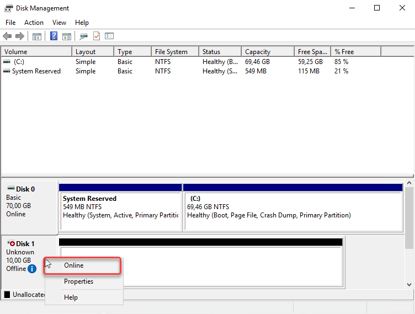Select Properties in the context menu
Screen dimensions: 415x314
(x=78, y=281)
